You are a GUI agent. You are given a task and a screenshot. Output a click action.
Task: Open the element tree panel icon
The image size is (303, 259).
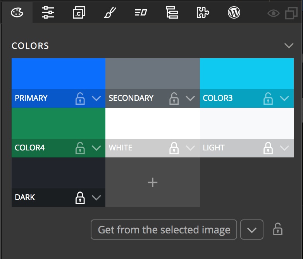(x=172, y=12)
